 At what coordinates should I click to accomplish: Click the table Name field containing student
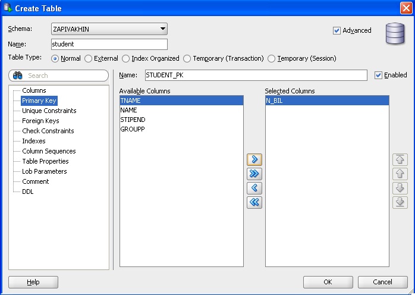[x=109, y=44]
